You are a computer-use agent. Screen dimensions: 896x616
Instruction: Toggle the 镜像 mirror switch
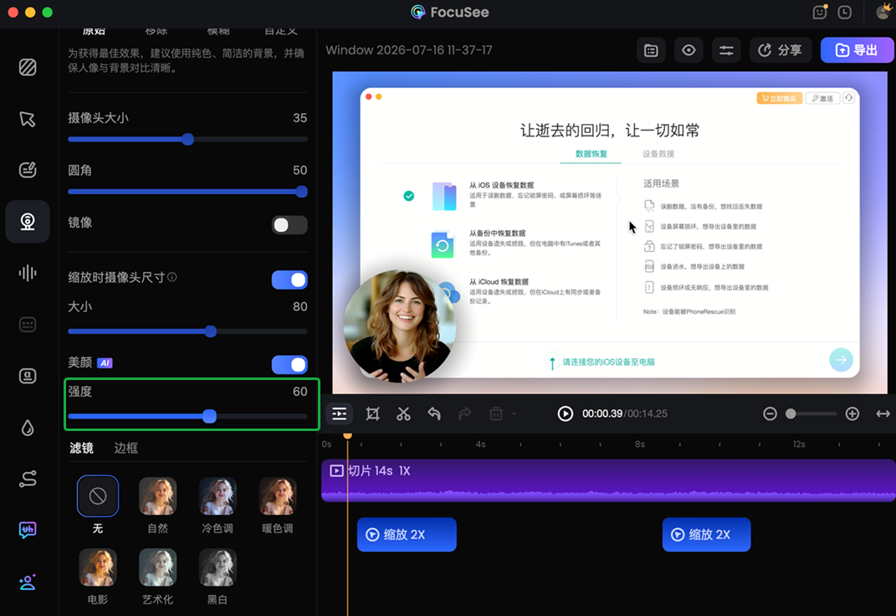(289, 224)
